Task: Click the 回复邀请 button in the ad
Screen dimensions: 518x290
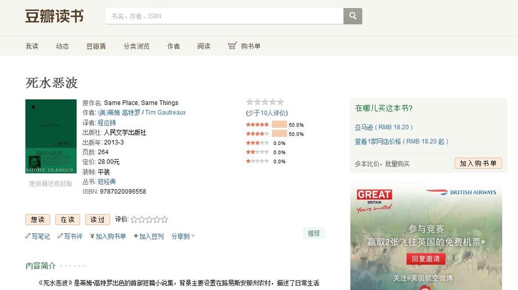Action: (x=426, y=259)
